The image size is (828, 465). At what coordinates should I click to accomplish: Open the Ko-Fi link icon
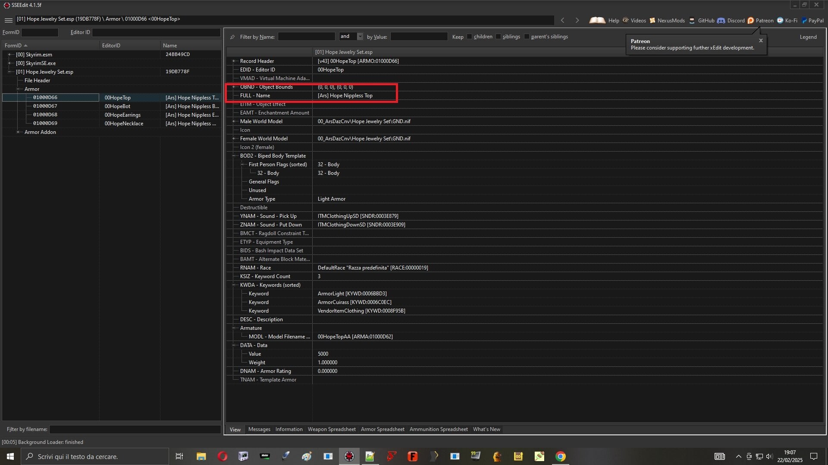pos(780,20)
